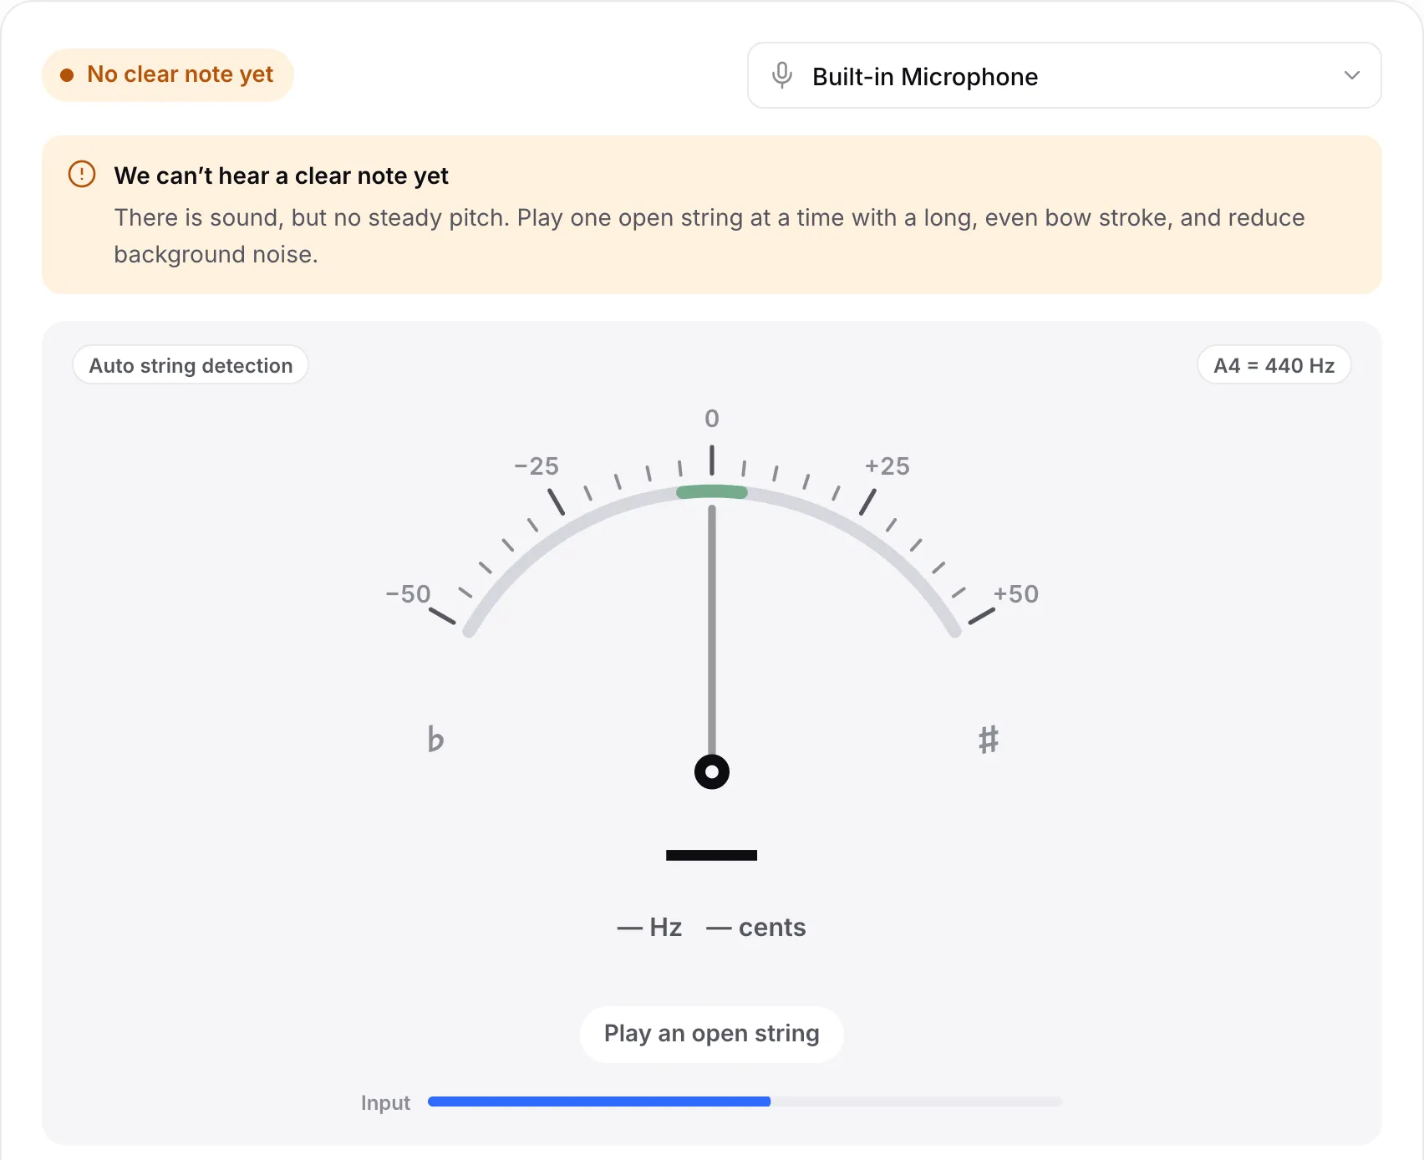Expand microphone list with the chevron arrow
1424x1160 pixels.
click(x=1352, y=75)
